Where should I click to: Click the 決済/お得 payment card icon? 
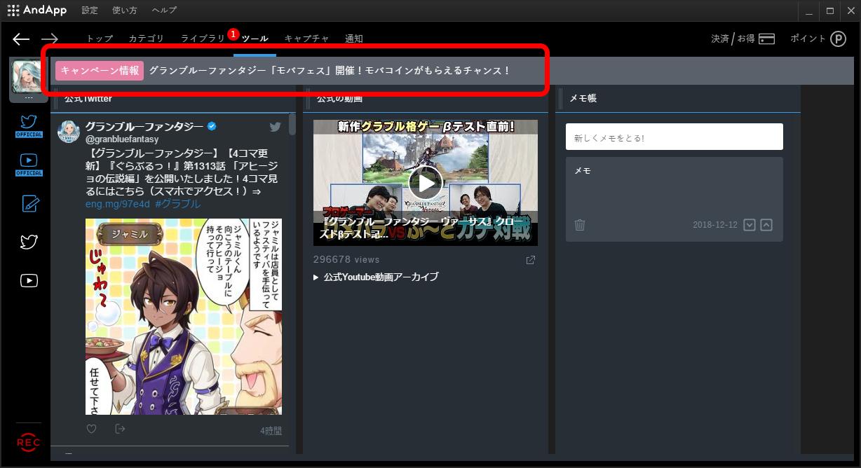(766, 40)
